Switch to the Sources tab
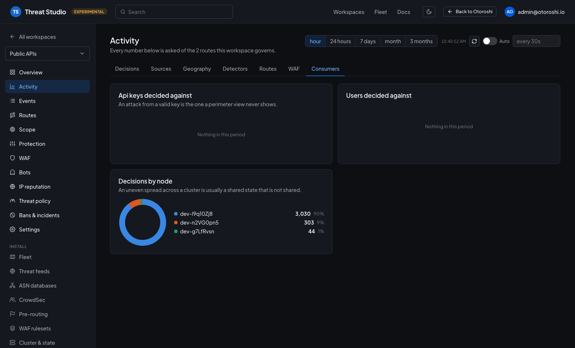575x348 pixels. pyautogui.click(x=161, y=69)
